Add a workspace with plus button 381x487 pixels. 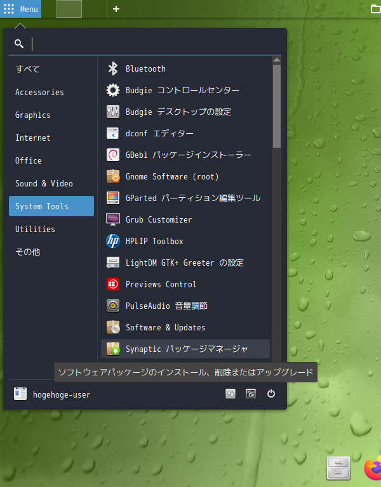(x=116, y=9)
